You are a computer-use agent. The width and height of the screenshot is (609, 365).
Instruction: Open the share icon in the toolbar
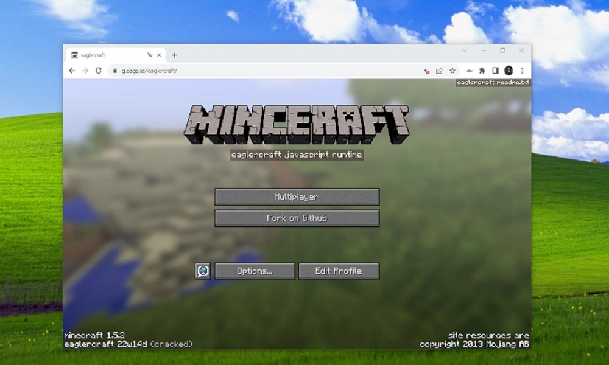[x=439, y=71]
